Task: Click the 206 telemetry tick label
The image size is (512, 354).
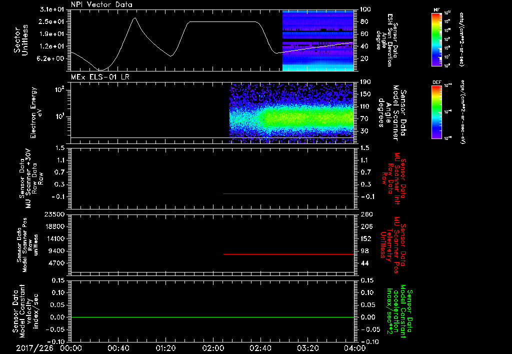Action: (x=365, y=226)
